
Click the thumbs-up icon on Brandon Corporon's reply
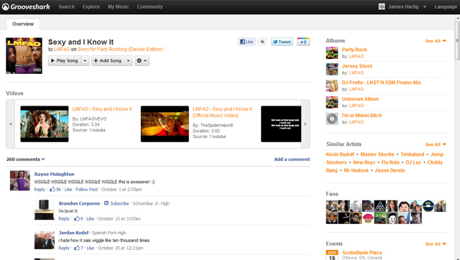[x=77, y=218]
